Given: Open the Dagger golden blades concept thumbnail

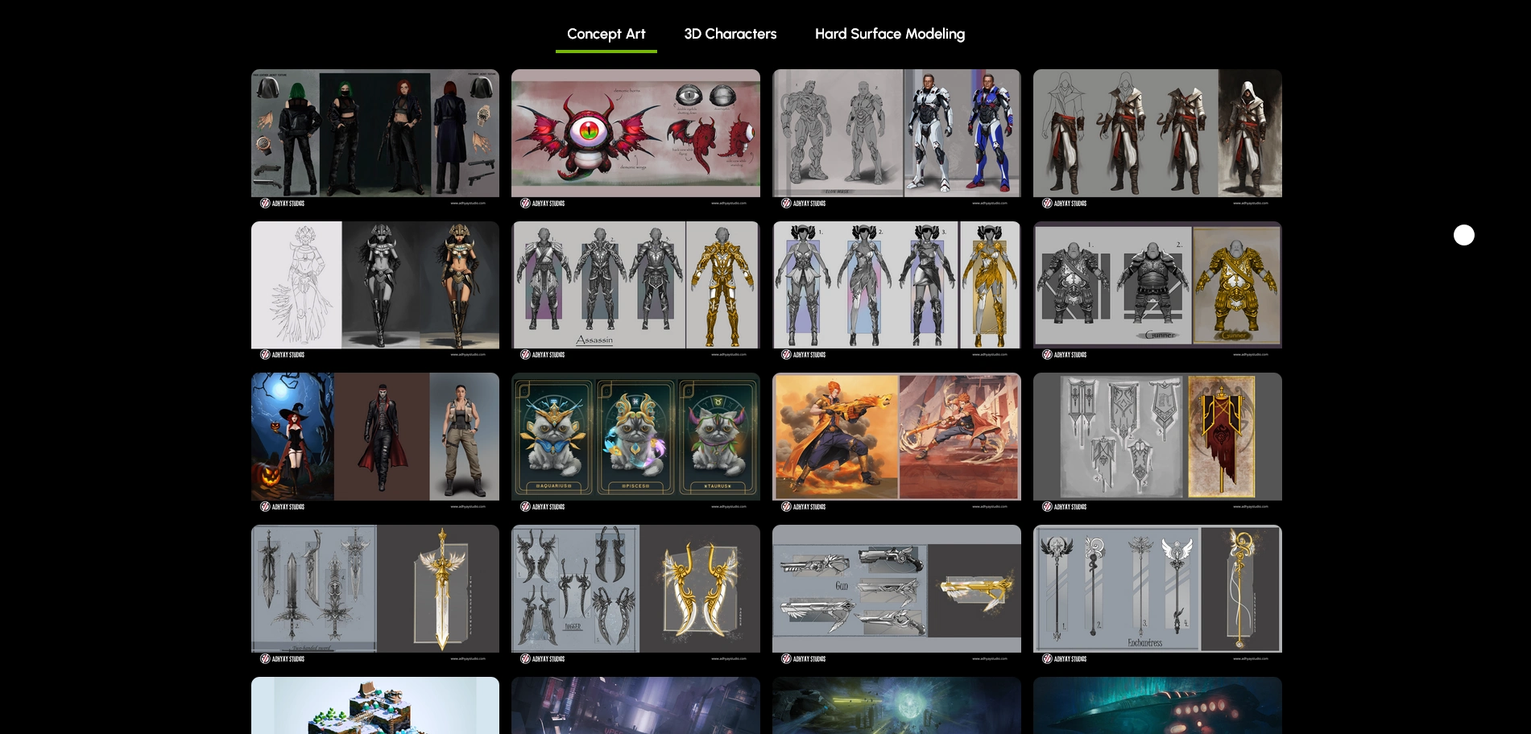Looking at the screenshot, I should pos(635,595).
